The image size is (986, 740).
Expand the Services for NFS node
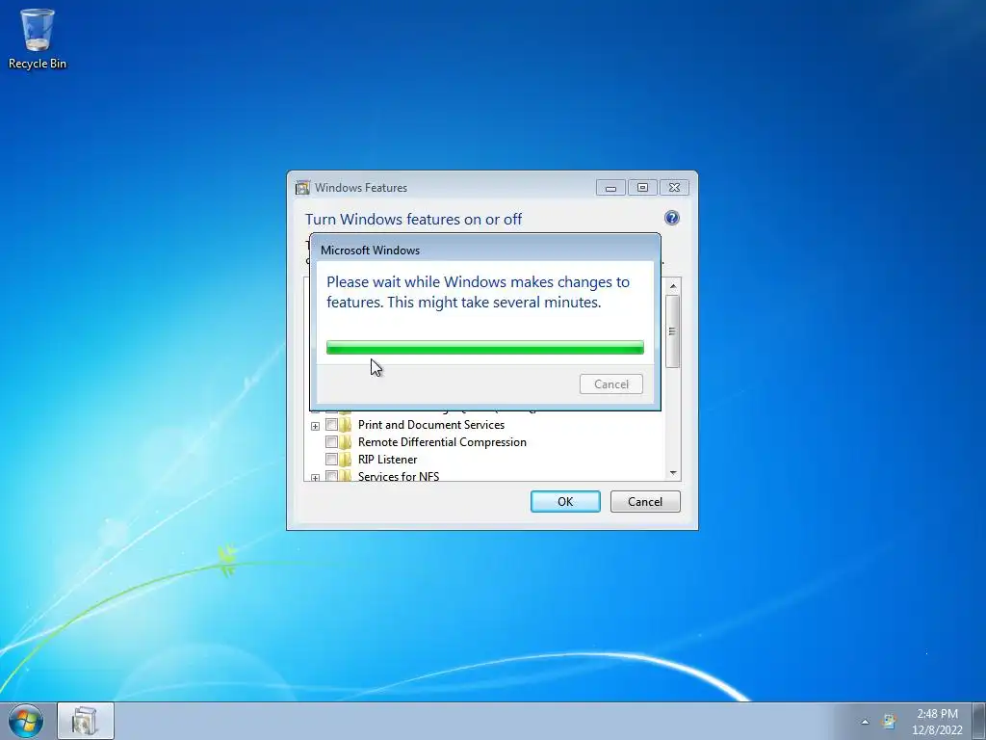coord(315,478)
